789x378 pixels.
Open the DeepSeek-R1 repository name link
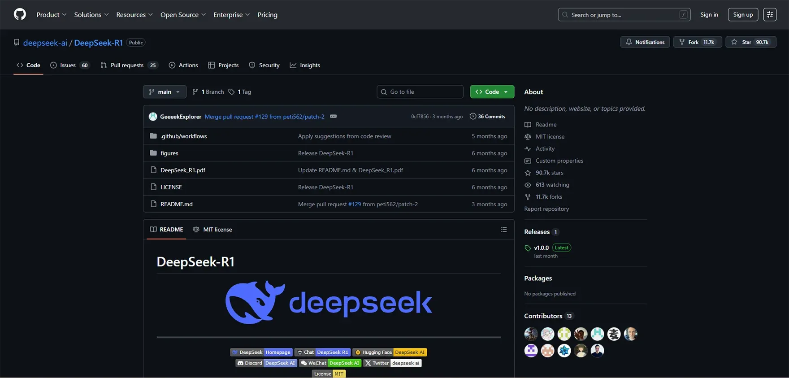coord(98,43)
